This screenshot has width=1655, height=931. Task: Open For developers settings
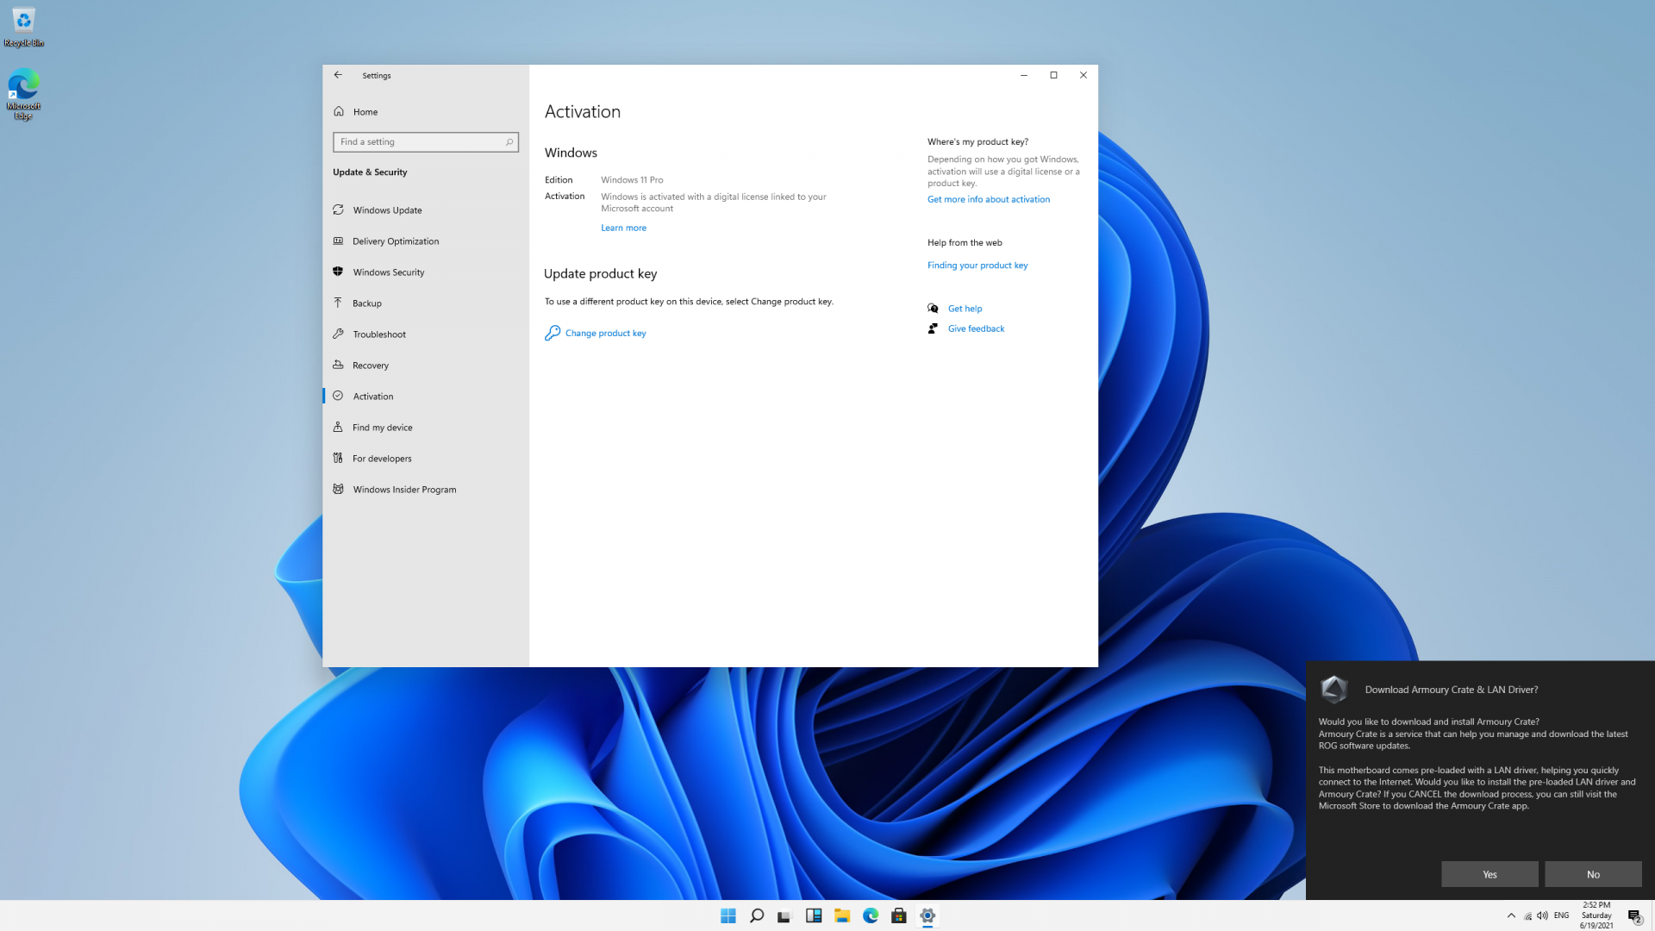pos(382,459)
